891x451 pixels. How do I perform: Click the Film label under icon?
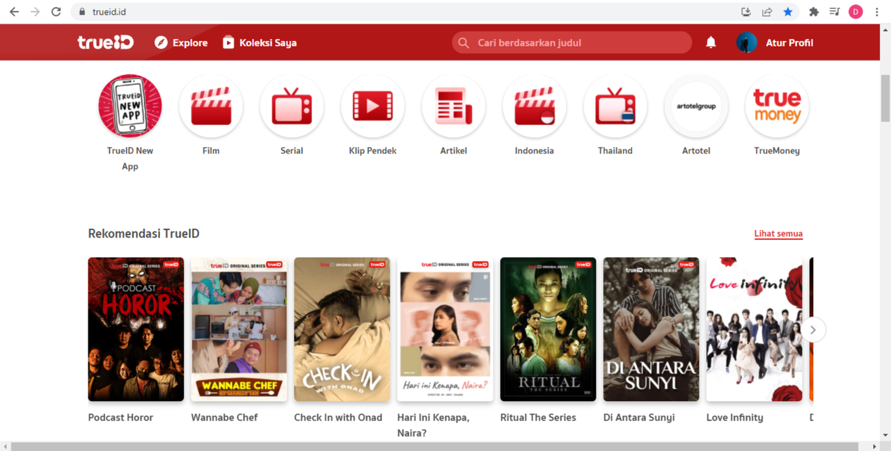pyautogui.click(x=211, y=151)
